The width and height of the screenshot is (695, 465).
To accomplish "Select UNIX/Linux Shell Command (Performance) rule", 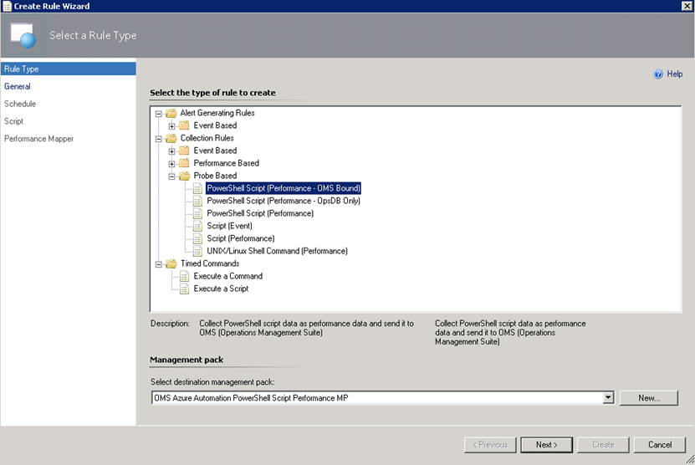I will pyautogui.click(x=277, y=251).
